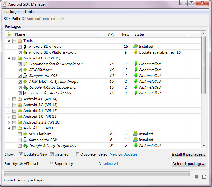This screenshot has width=212, height=187.
Task: Click the API 8 Google APIs add-on icon
Action: 26,146
